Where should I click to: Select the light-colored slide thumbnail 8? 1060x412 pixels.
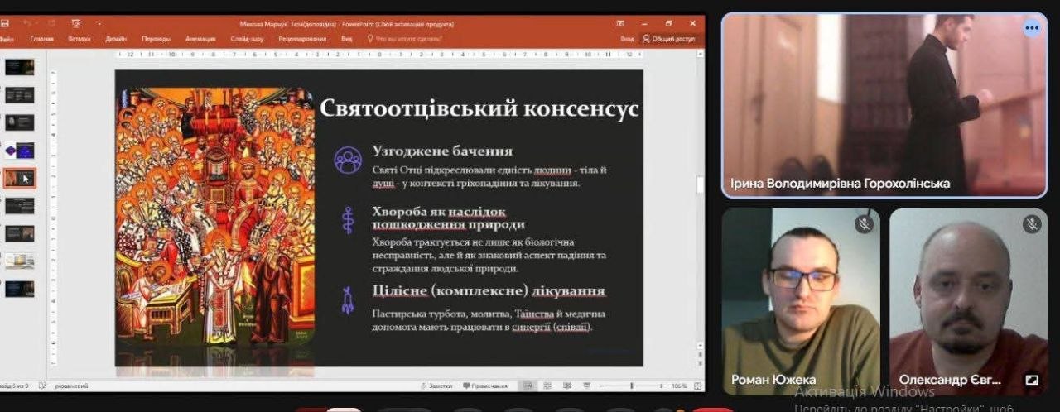pos(19,261)
